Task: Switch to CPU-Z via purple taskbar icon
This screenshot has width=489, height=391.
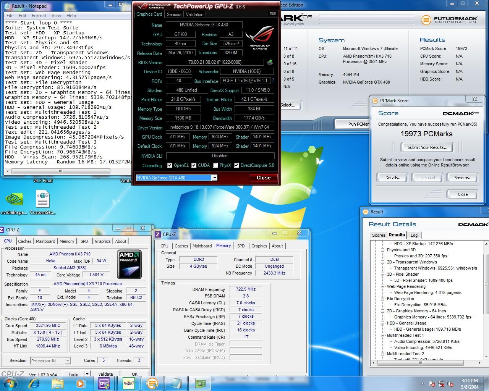Action: (104, 383)
